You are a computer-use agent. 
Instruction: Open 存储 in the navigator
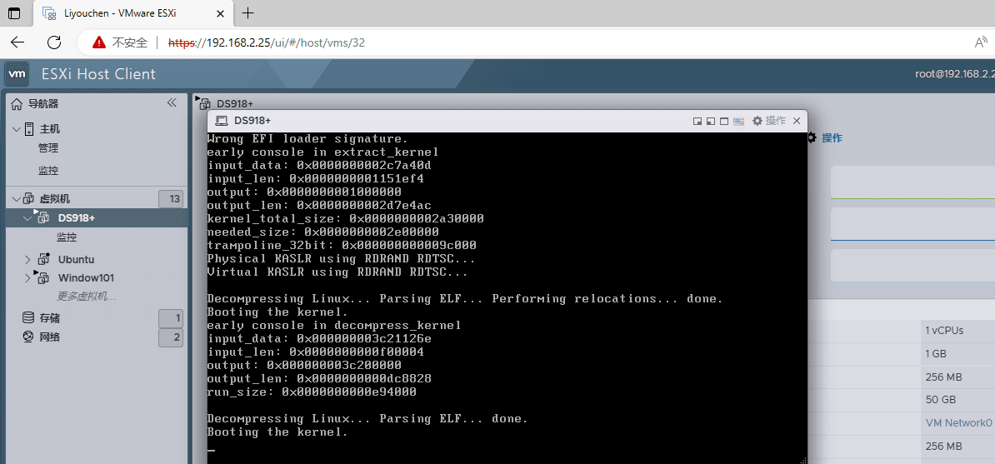coord(49,317)
